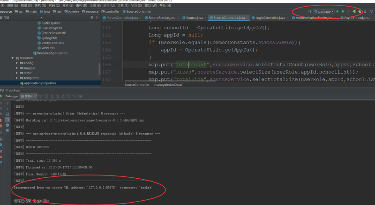Image resolution: width=375 pixels, height=205 pixels.
Task: Click the green Run button in toolbar
Action: tap(337, 11)
